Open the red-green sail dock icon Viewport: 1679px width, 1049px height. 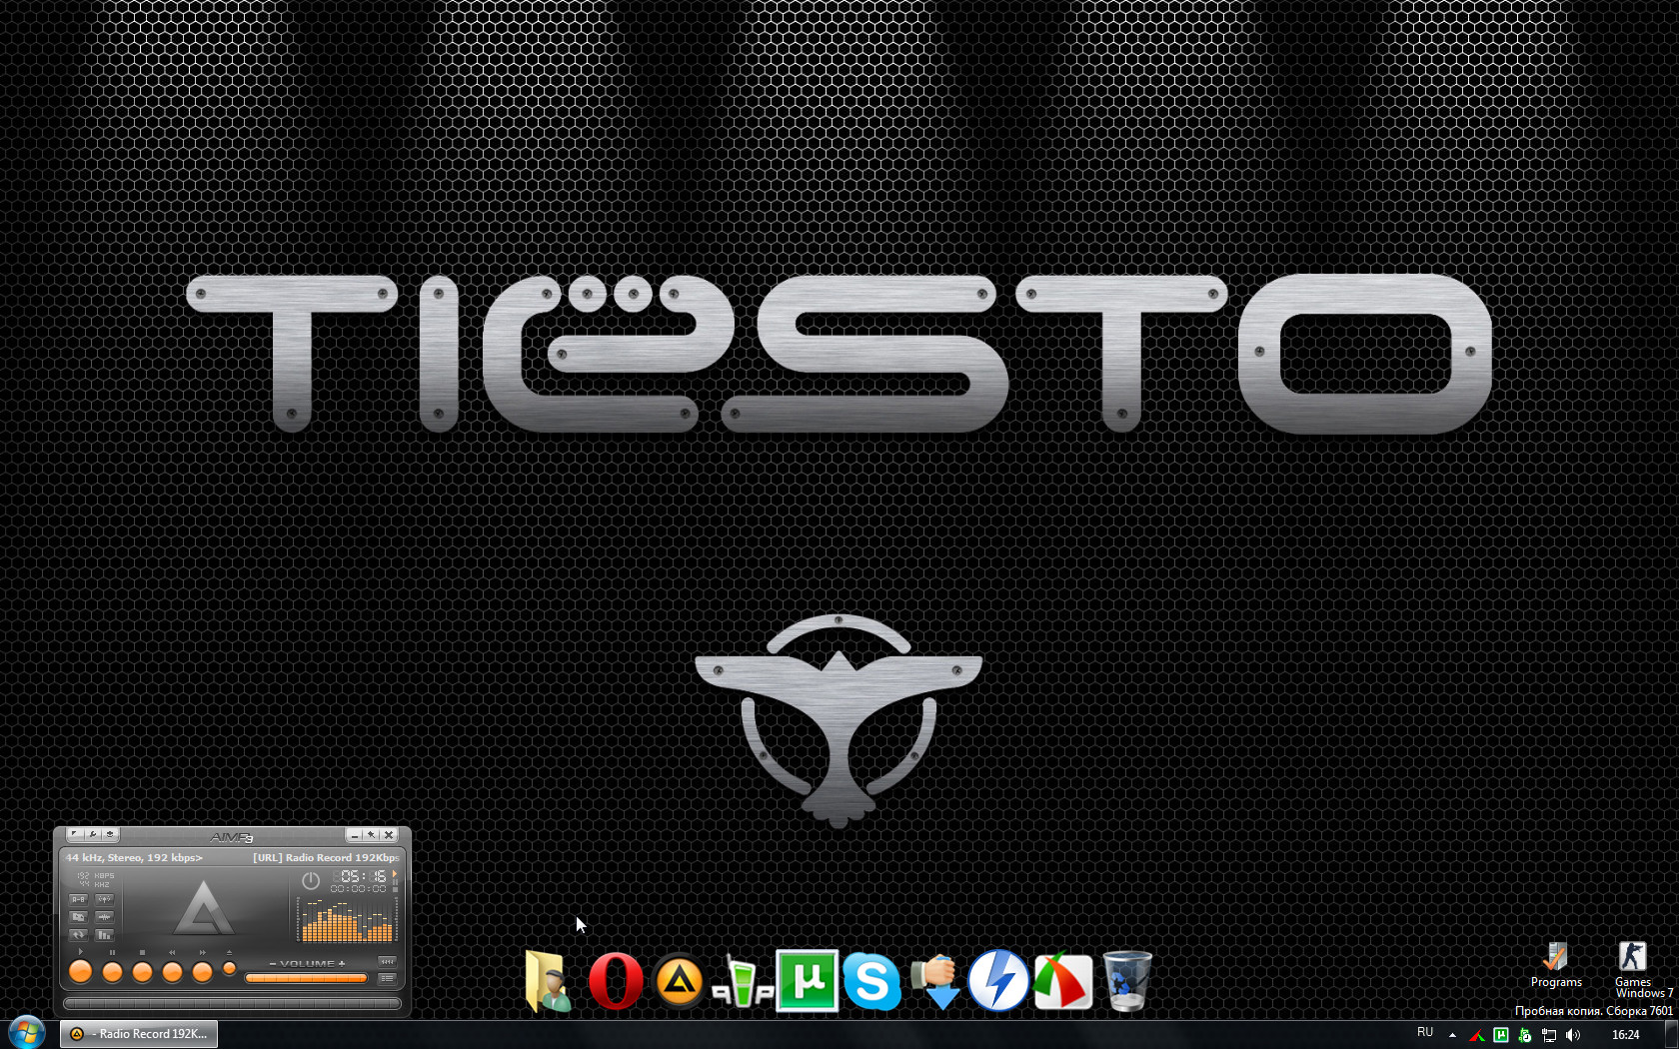click(1062, 981)
